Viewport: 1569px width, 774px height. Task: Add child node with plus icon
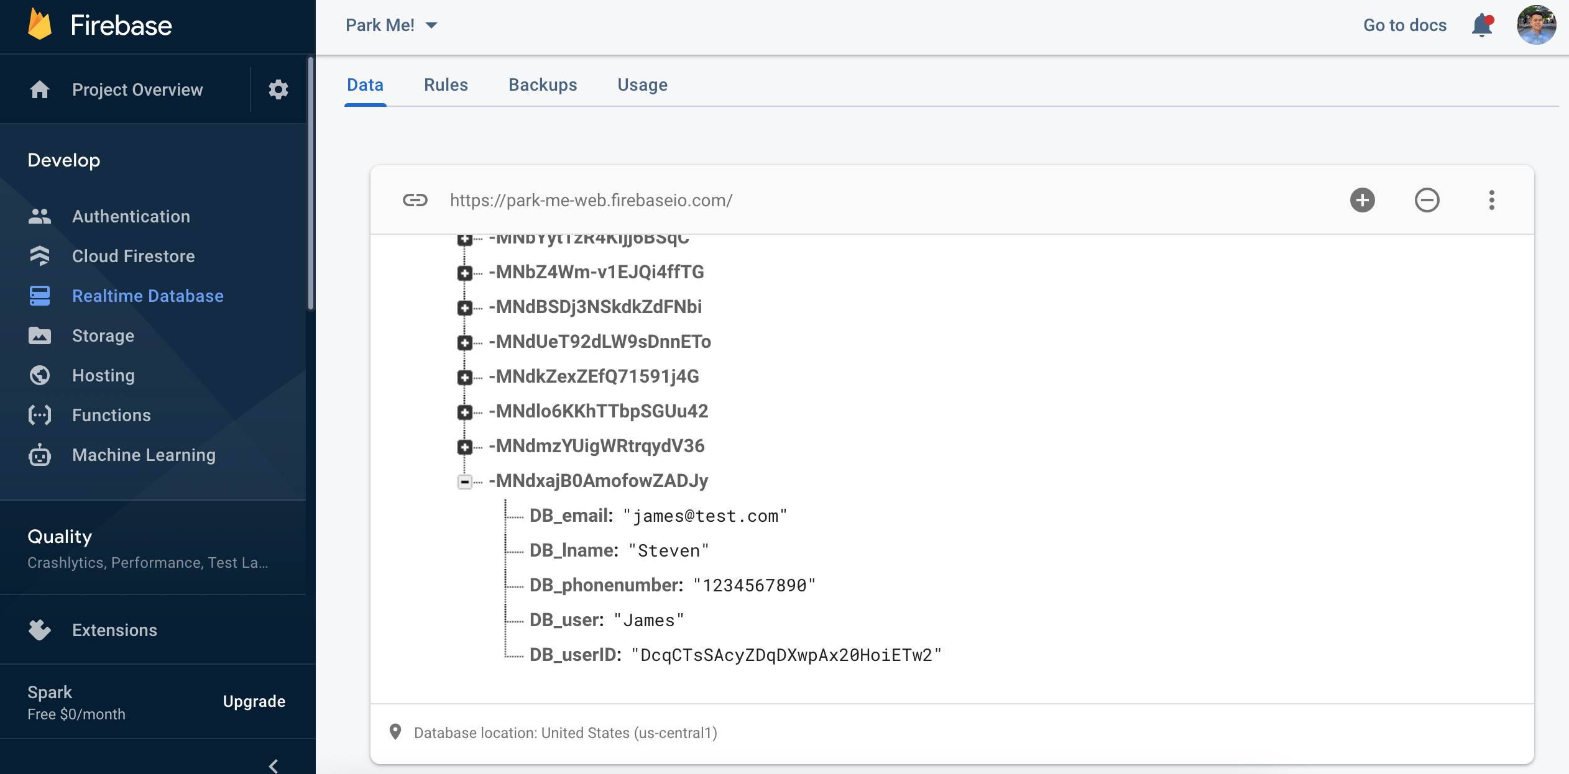[1363, 200]
